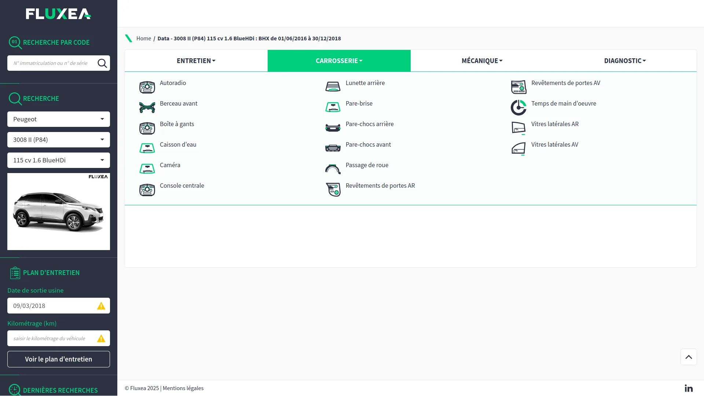Click the Pare-chocs avant bumper icon

333,148
